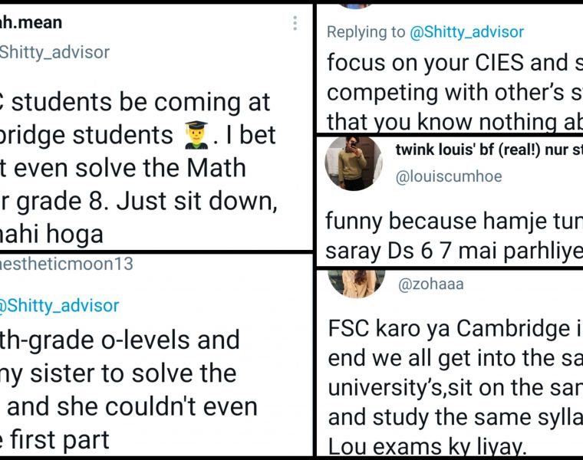Open the @zohaaa handle
This screenshot has width=583, height=460.
pos(430,285)
